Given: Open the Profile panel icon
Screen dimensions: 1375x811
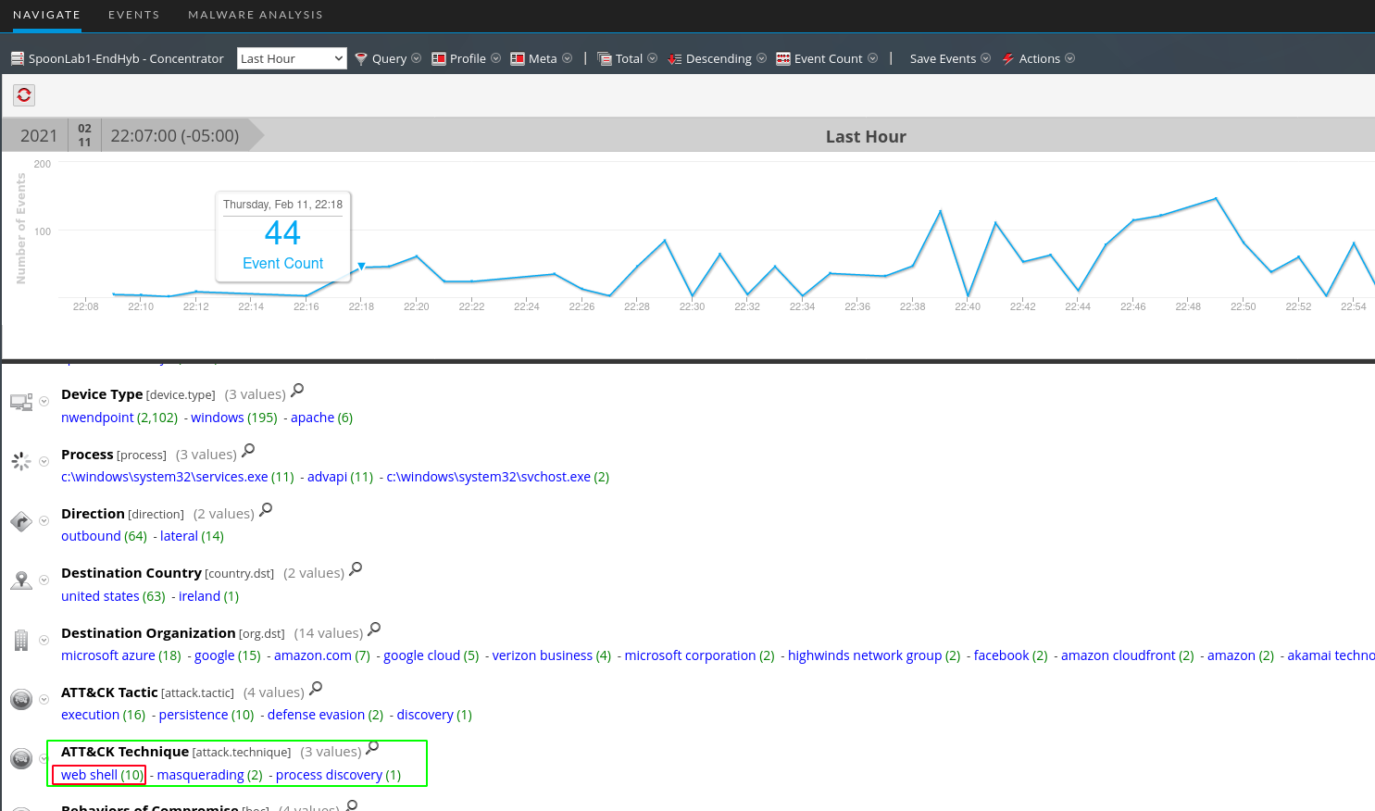Looking at the screenshot, I should point(438,58).
